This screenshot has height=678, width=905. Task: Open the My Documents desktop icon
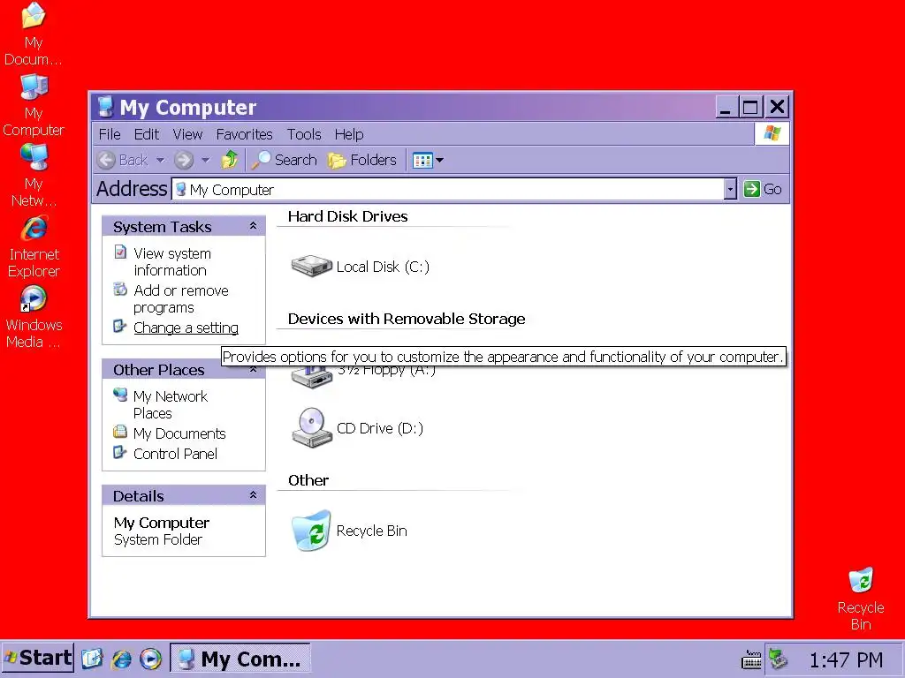[34, 34]
